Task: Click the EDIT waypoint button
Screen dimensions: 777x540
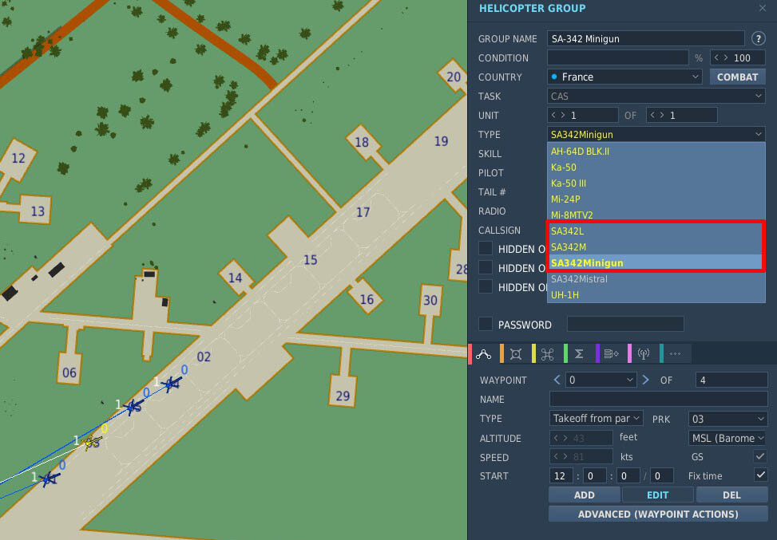Action: (x=657, y=495)
